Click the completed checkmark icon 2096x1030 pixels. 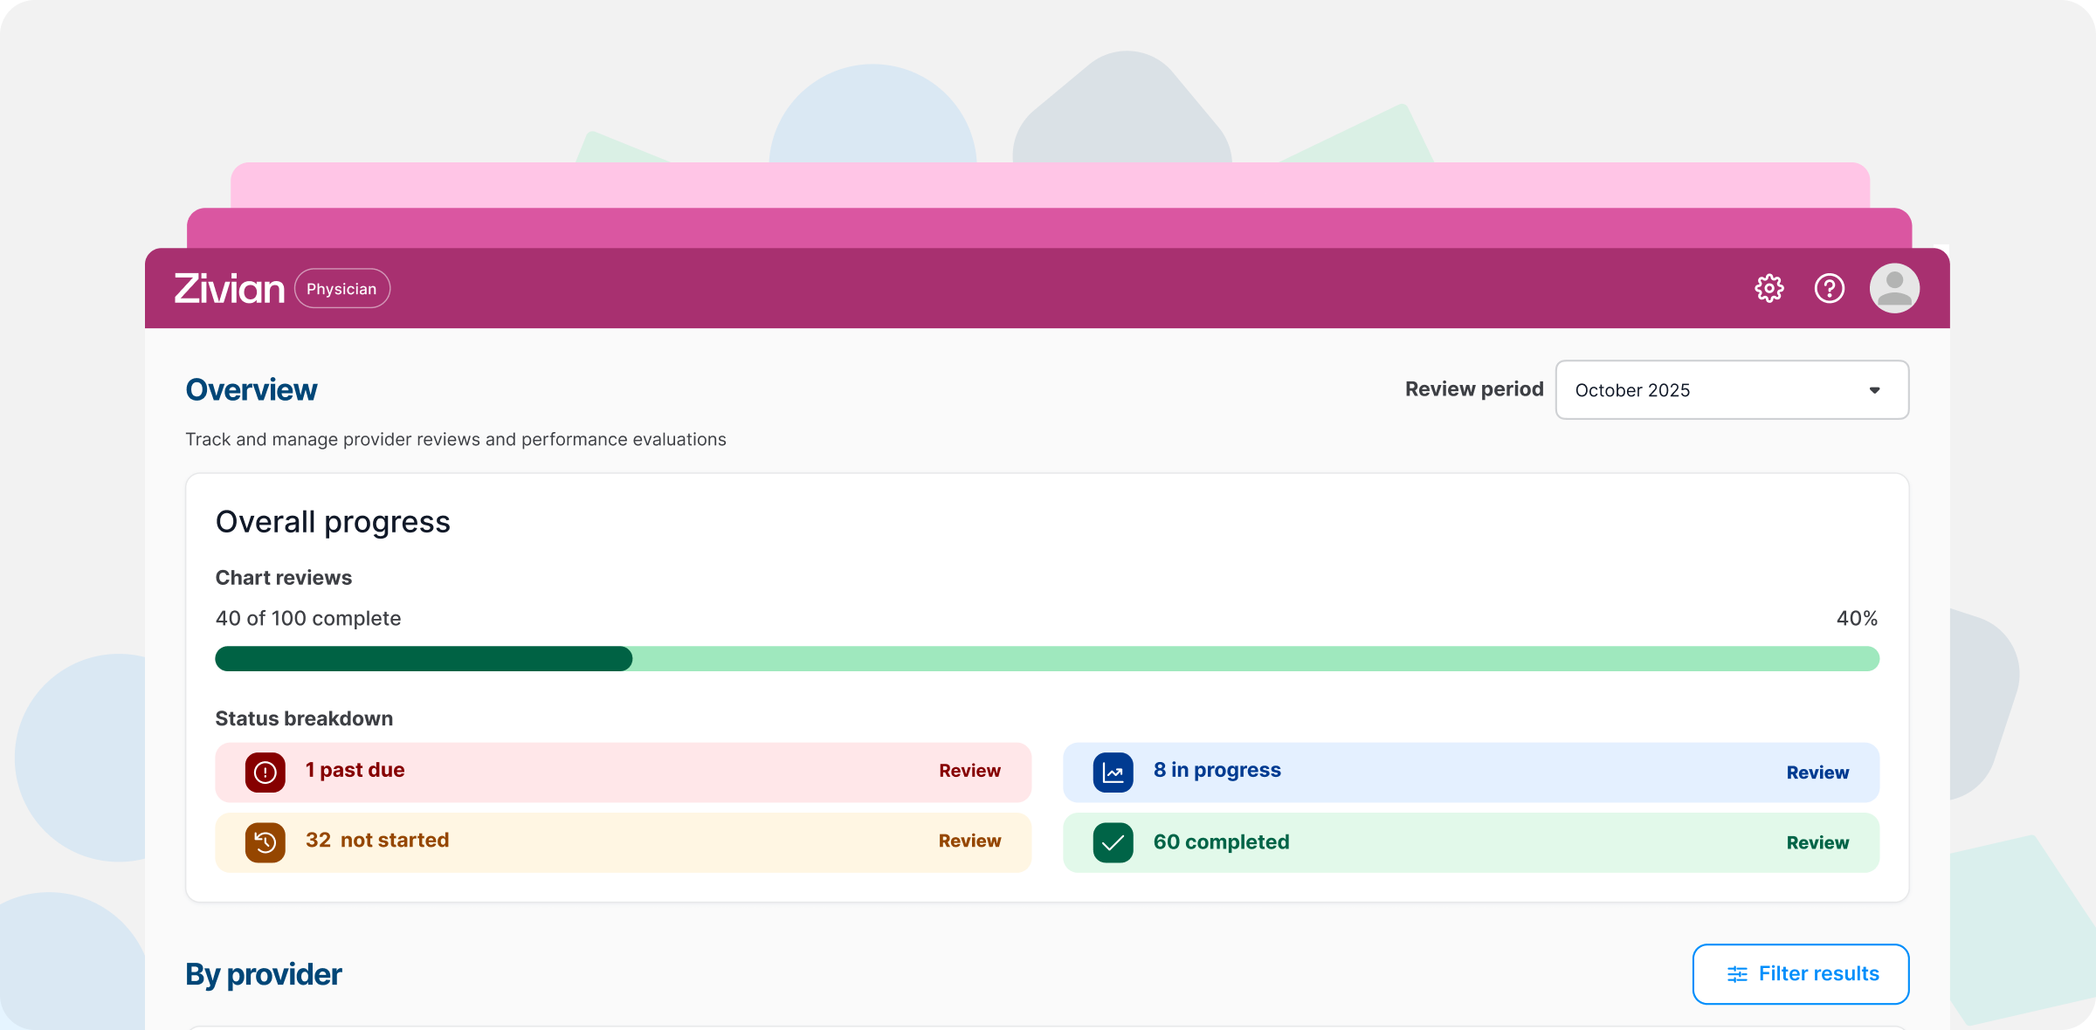(x=1113, y=842)
